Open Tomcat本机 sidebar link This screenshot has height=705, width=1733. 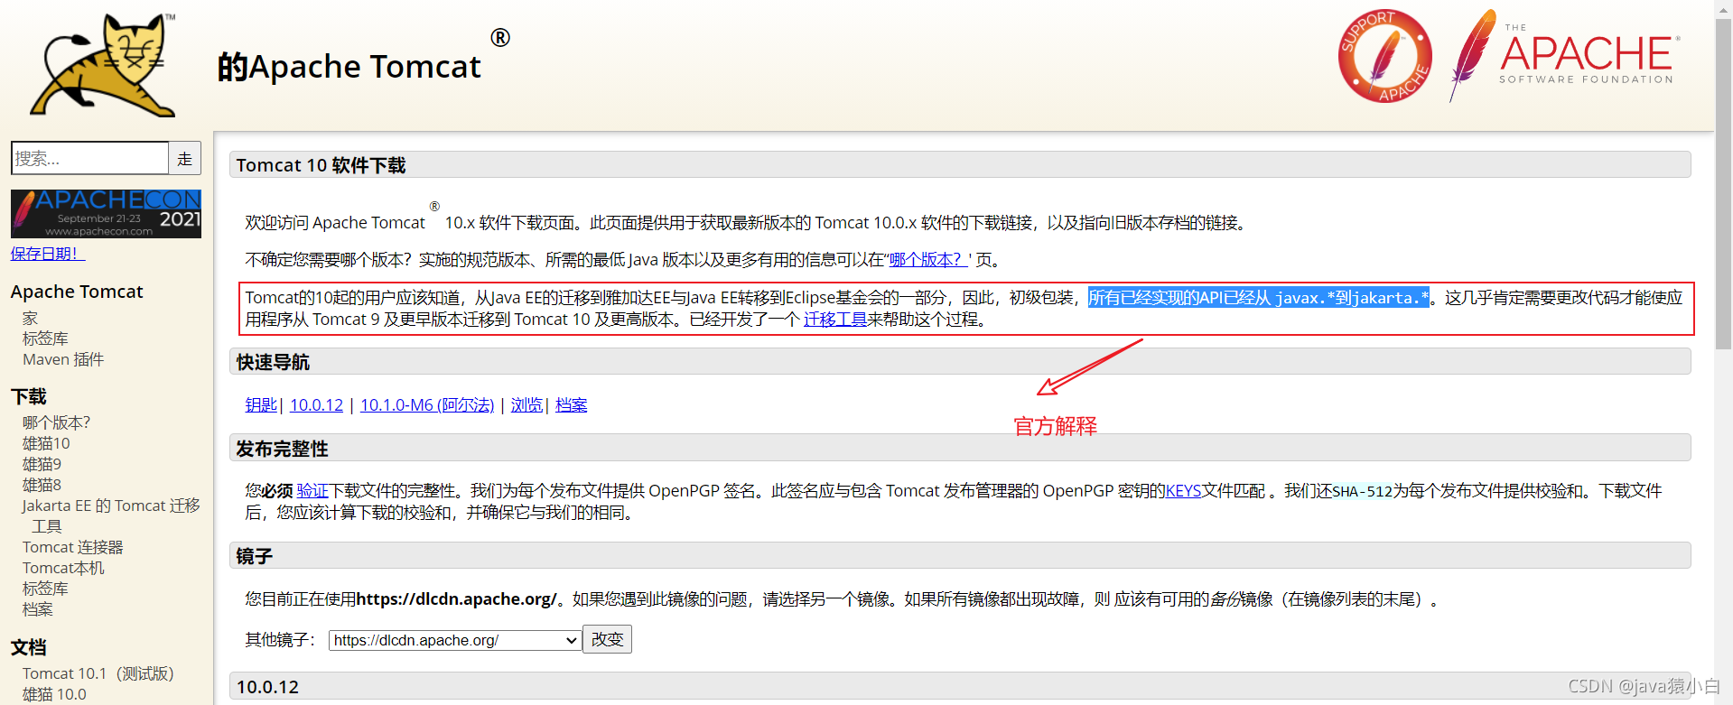[63, 568]
